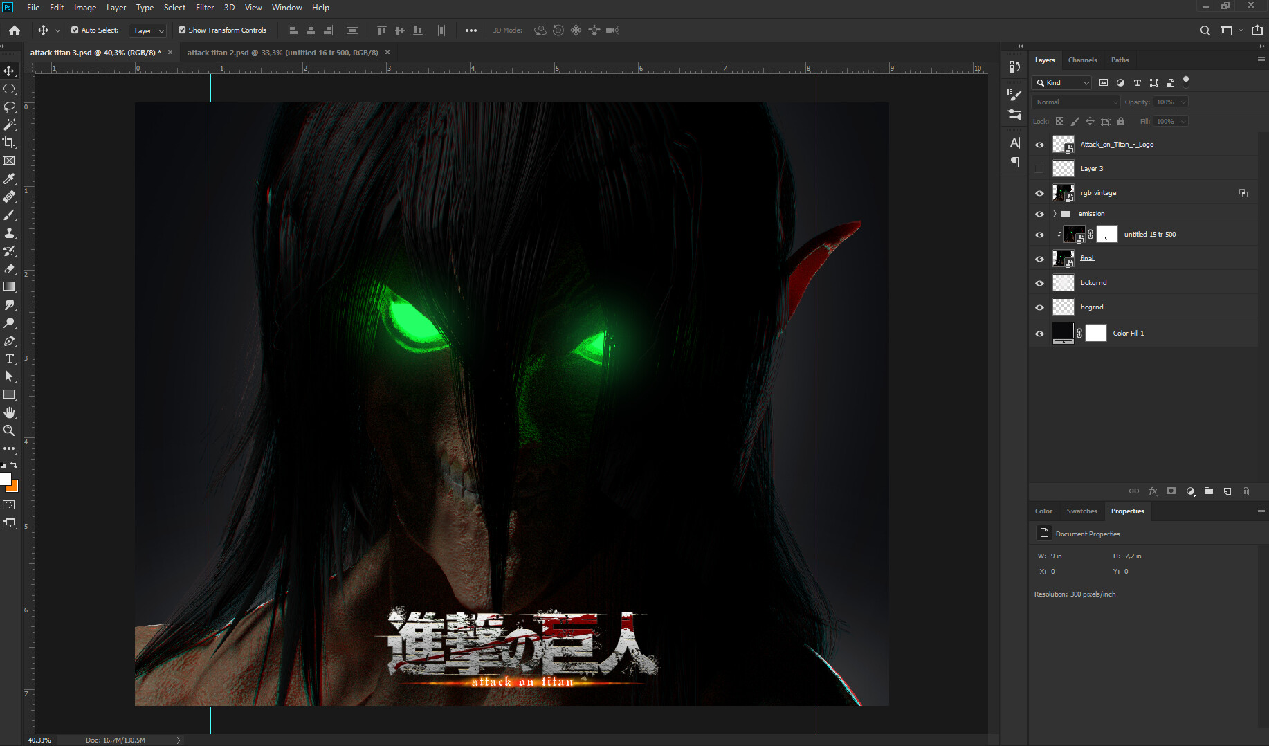1269x746 pixels.
Task: Toggle Show Transform Controls checkbox
Action: click(x=182, y=30)
